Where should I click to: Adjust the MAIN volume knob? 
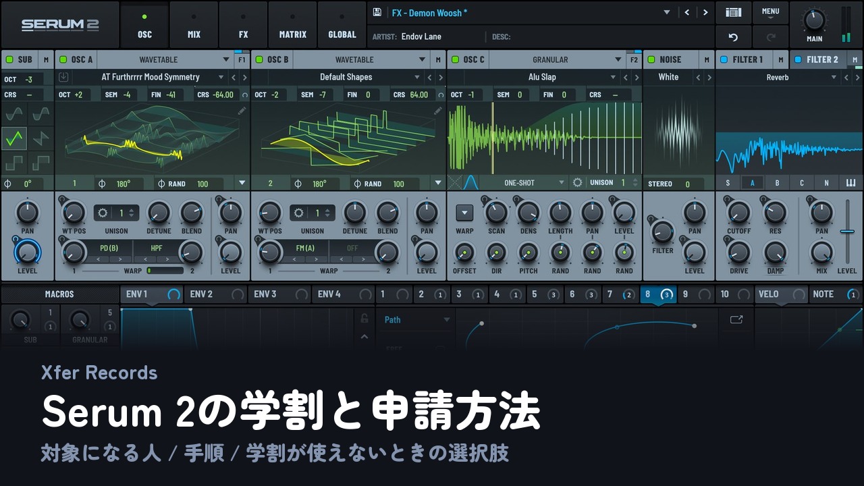[814, 20]
